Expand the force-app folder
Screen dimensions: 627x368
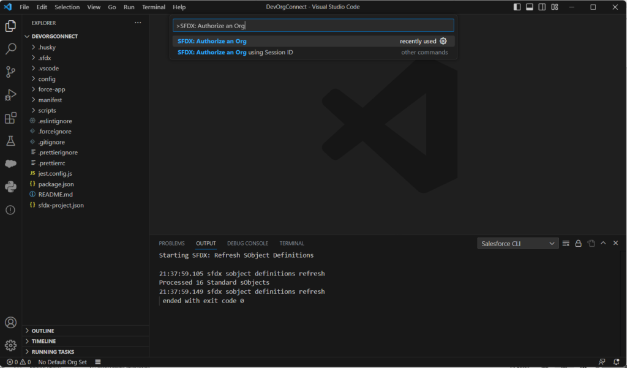click(51, 89)
